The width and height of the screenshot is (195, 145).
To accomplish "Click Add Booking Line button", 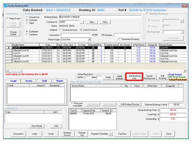I will [134, 77].
